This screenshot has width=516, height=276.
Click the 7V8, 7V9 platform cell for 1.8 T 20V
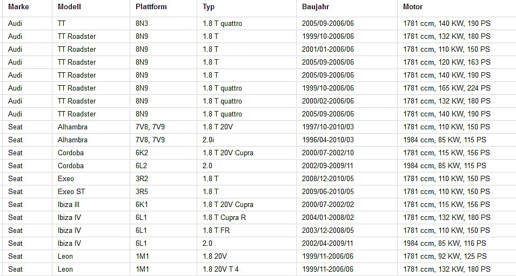coord(163,127)
